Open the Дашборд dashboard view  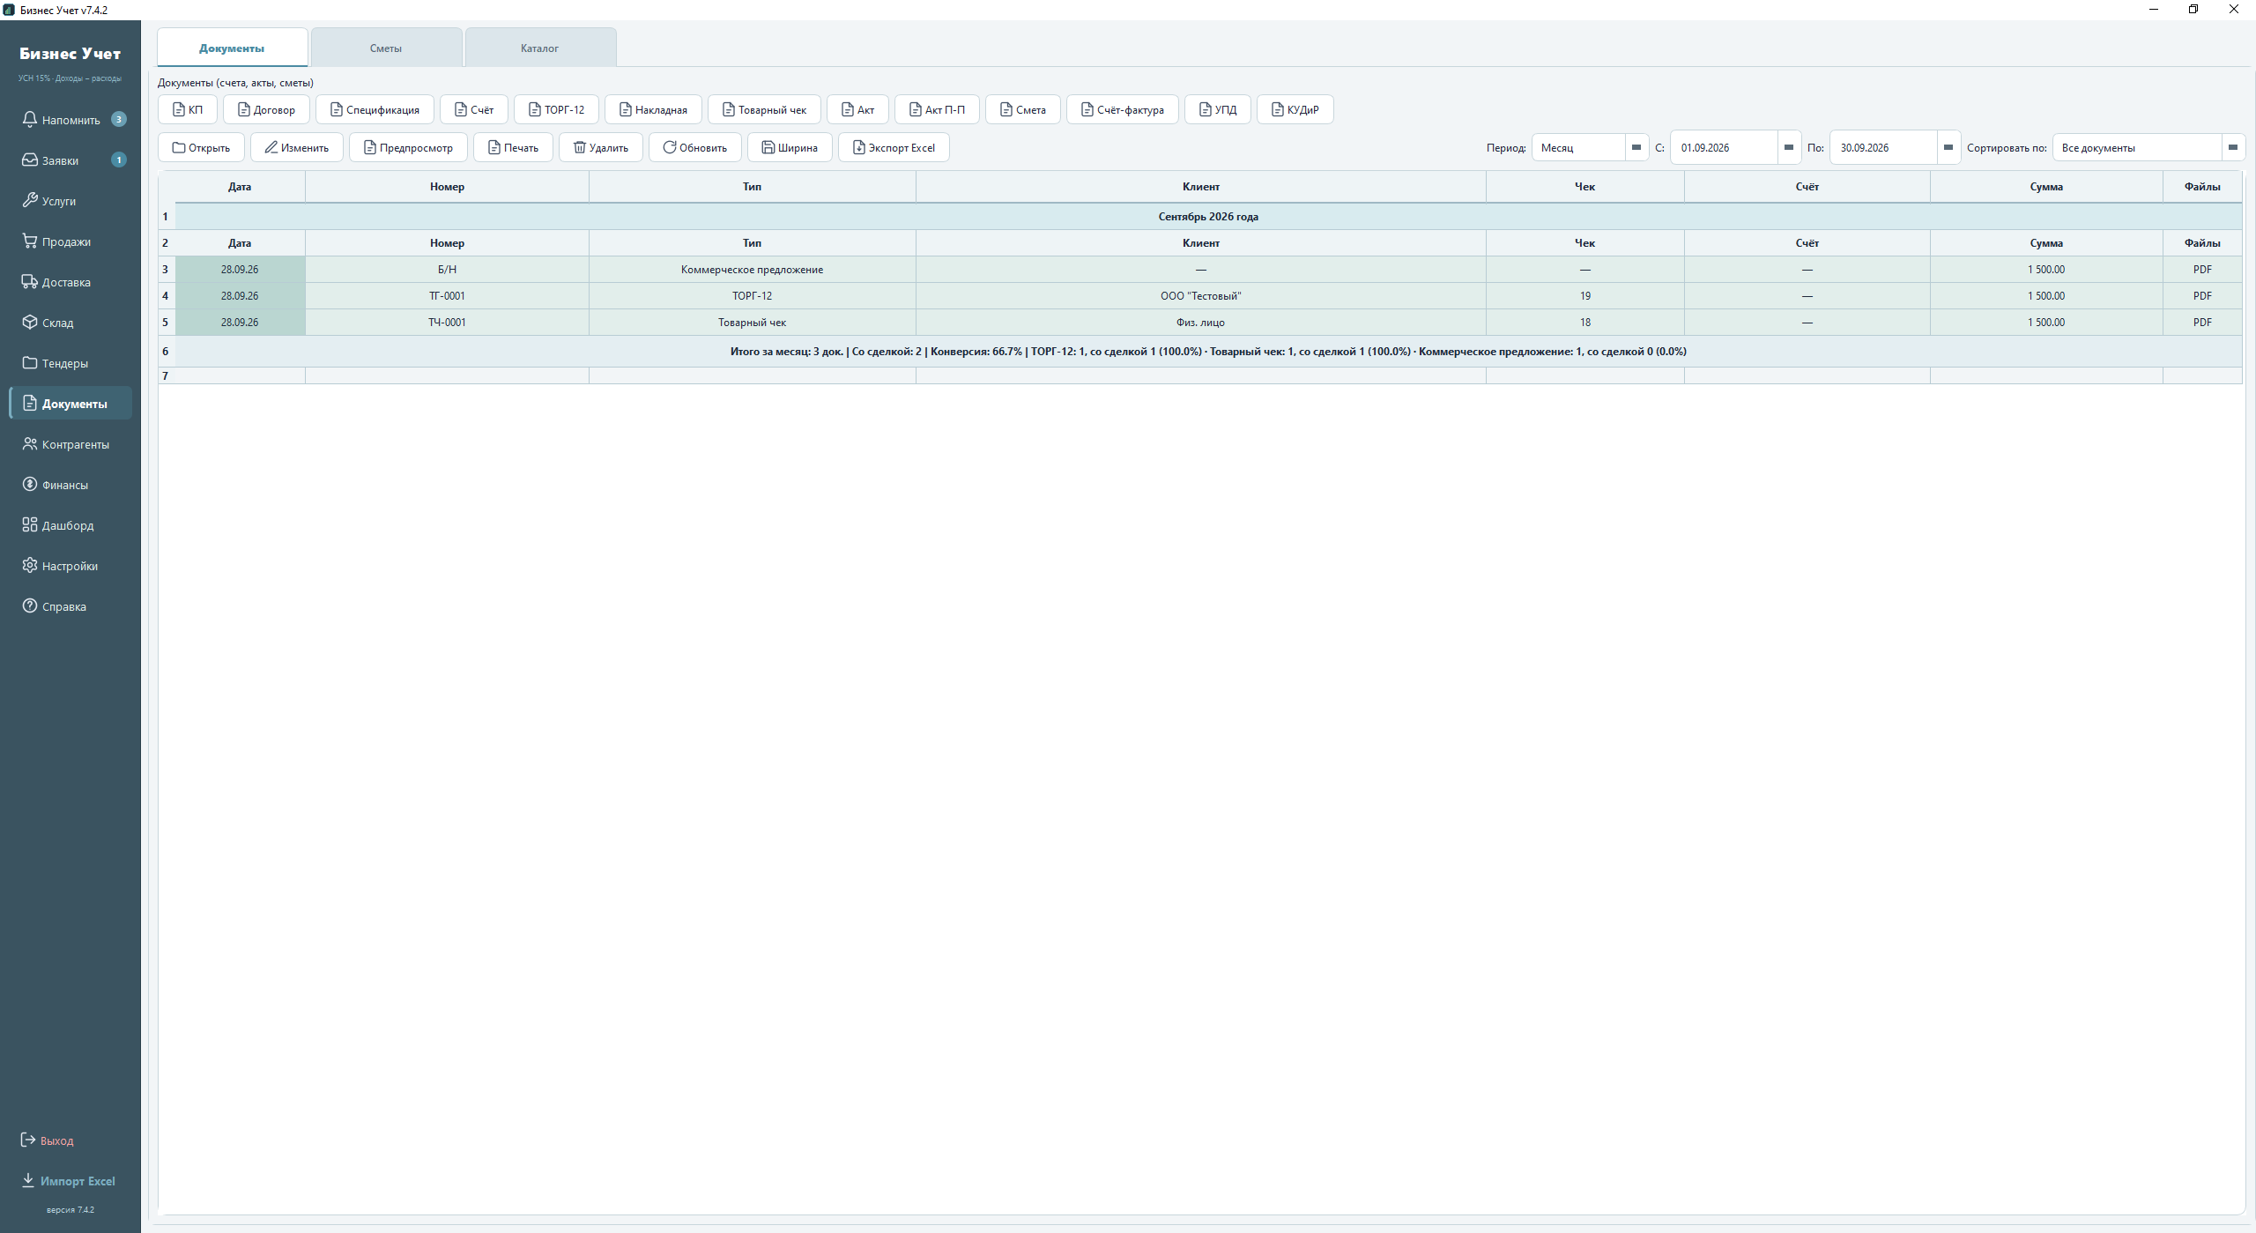click(70, 525)
